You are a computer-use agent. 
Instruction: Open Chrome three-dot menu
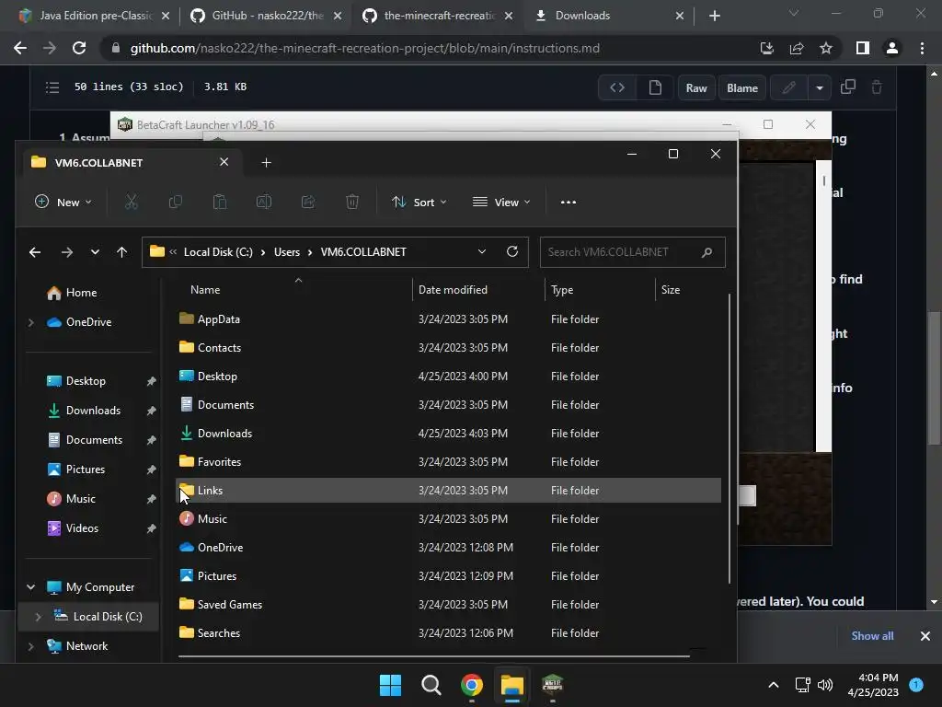click(922, 48)
